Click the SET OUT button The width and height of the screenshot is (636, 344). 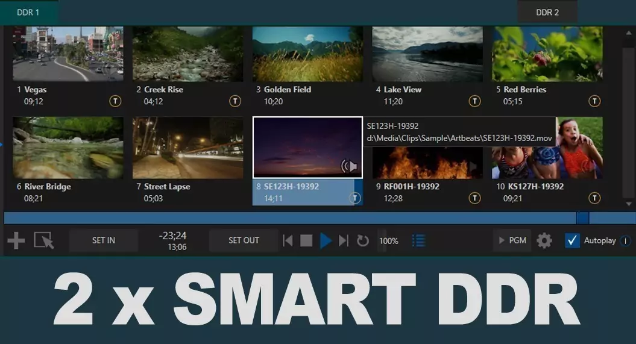point(244,240)
